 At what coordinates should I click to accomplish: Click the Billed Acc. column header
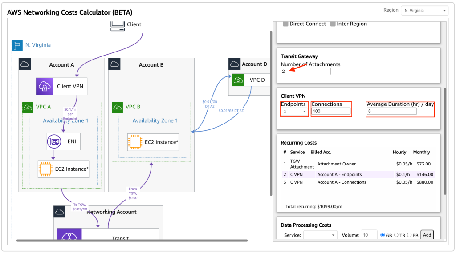click(x=321, y=152)
